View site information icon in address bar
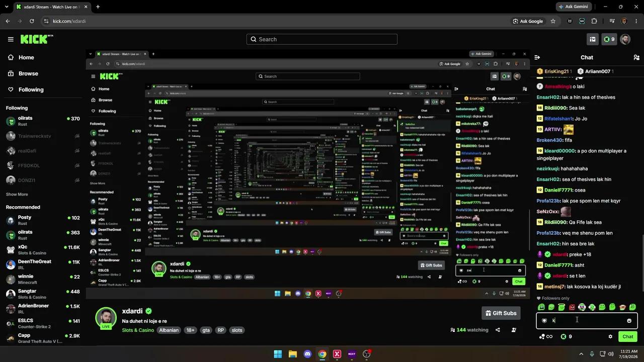This screenshot has height=362, width=644. tap(46, 21)
